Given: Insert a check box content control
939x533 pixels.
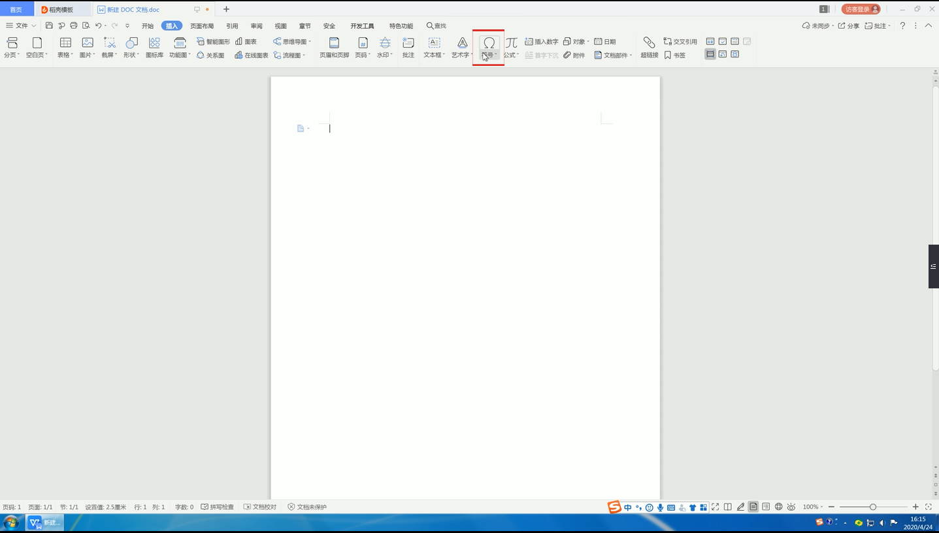Looking at the screenshot, I should click(723, 42).
